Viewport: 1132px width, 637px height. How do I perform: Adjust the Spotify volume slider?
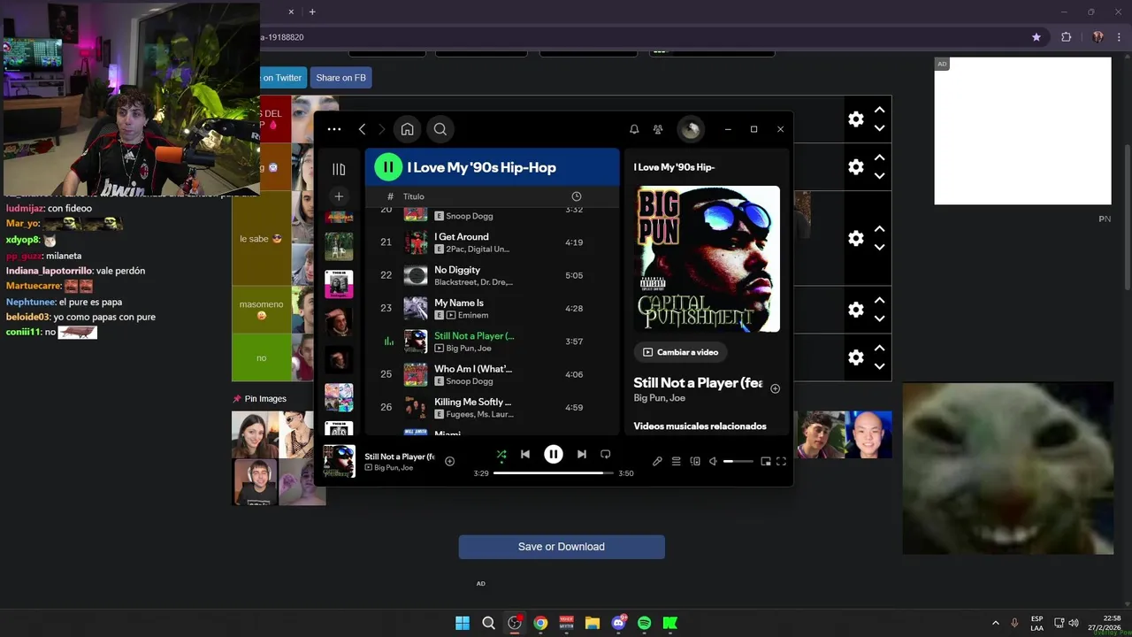738,461
